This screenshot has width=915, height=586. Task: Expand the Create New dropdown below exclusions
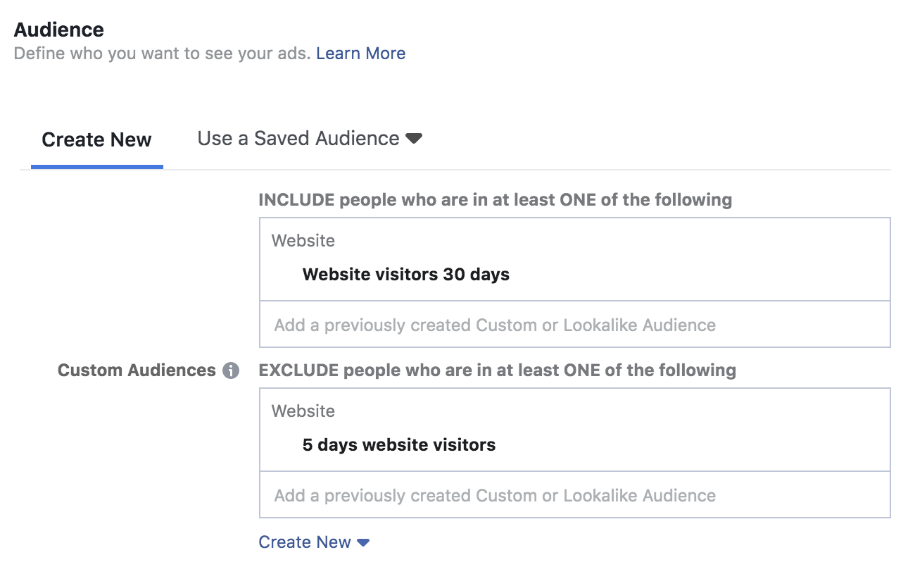click(x=314, y=542)
